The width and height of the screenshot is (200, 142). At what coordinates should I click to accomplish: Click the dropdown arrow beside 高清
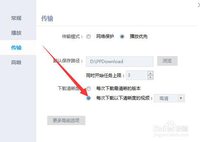click(x=181, y=98)
